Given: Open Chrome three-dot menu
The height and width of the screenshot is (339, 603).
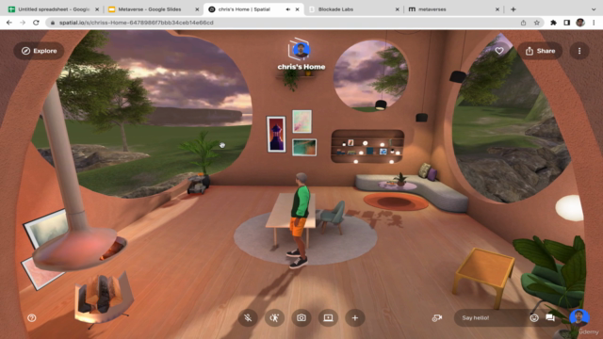Looking at the screenshot, I should point(594,23).
